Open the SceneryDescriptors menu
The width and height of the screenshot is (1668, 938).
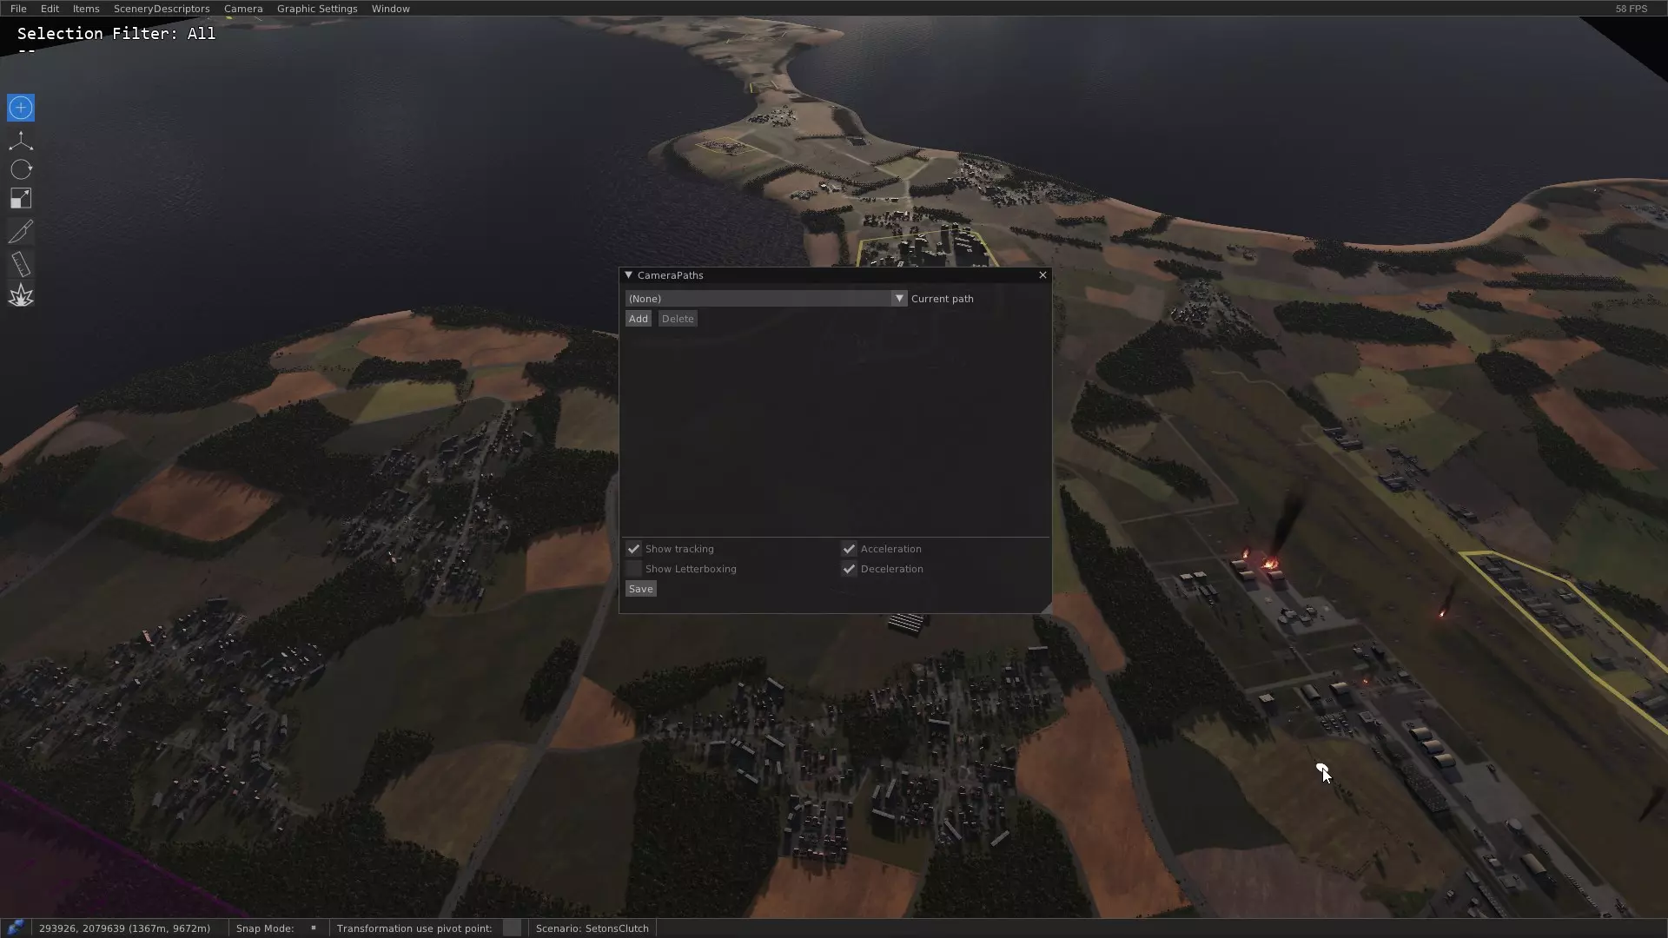pyautogui.click(x=162, y=9)
